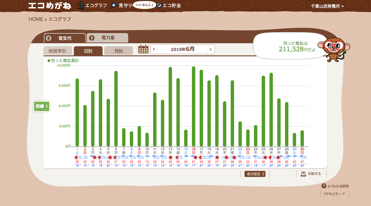Click the 見守り magnifier icon
The height and width of the screenshot is (206, 371).
point(114,6)
